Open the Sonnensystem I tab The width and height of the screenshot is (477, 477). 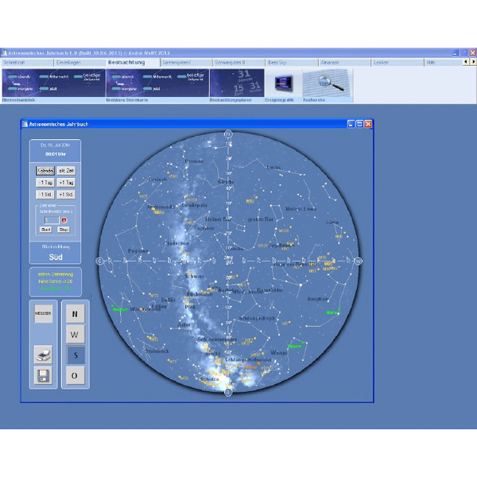coord(185,62)
